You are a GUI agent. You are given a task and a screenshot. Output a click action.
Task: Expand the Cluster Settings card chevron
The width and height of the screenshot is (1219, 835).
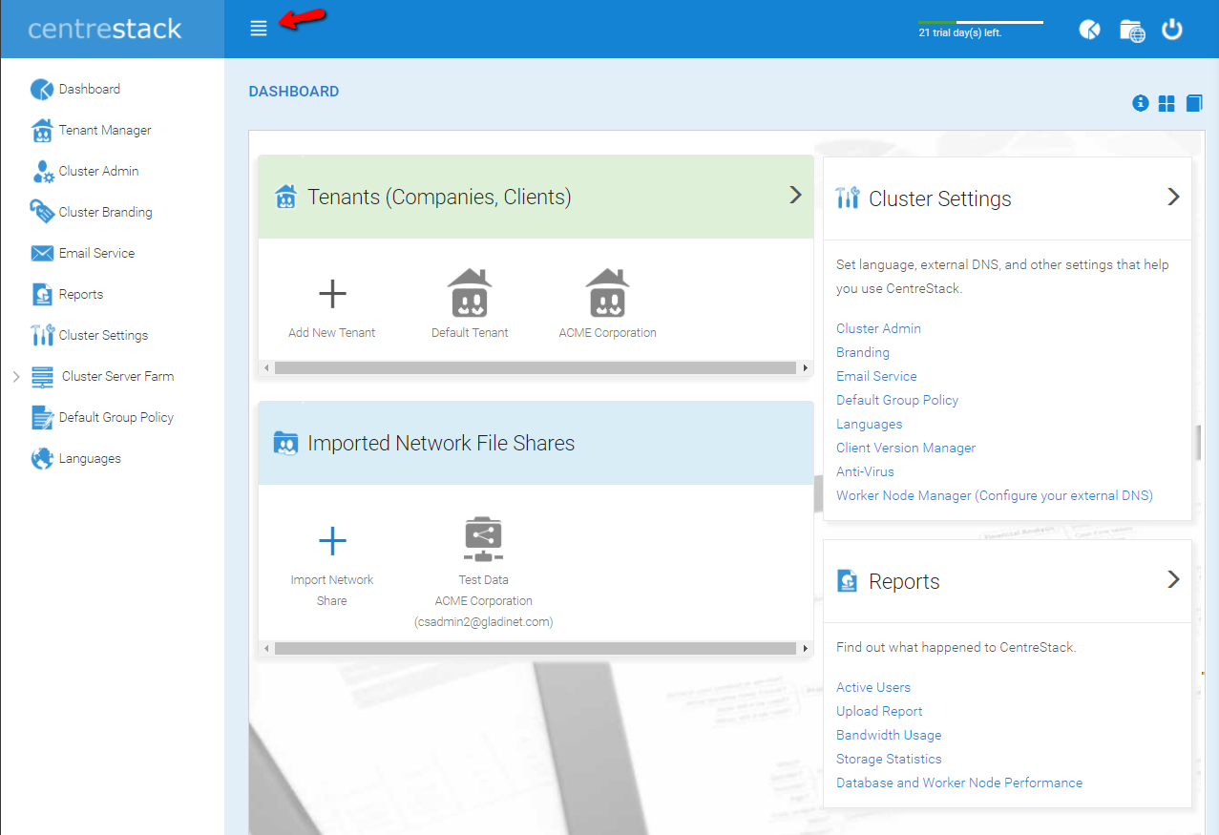point(1174,197)
